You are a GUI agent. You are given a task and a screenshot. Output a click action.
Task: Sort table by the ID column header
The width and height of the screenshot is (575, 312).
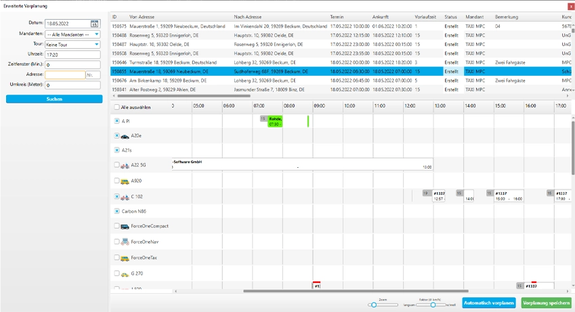pyautogui.click(x=114, y=17)
